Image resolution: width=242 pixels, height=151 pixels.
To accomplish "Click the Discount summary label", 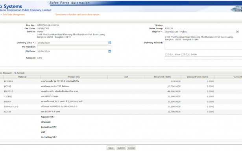I will click(x=46, y=122).
